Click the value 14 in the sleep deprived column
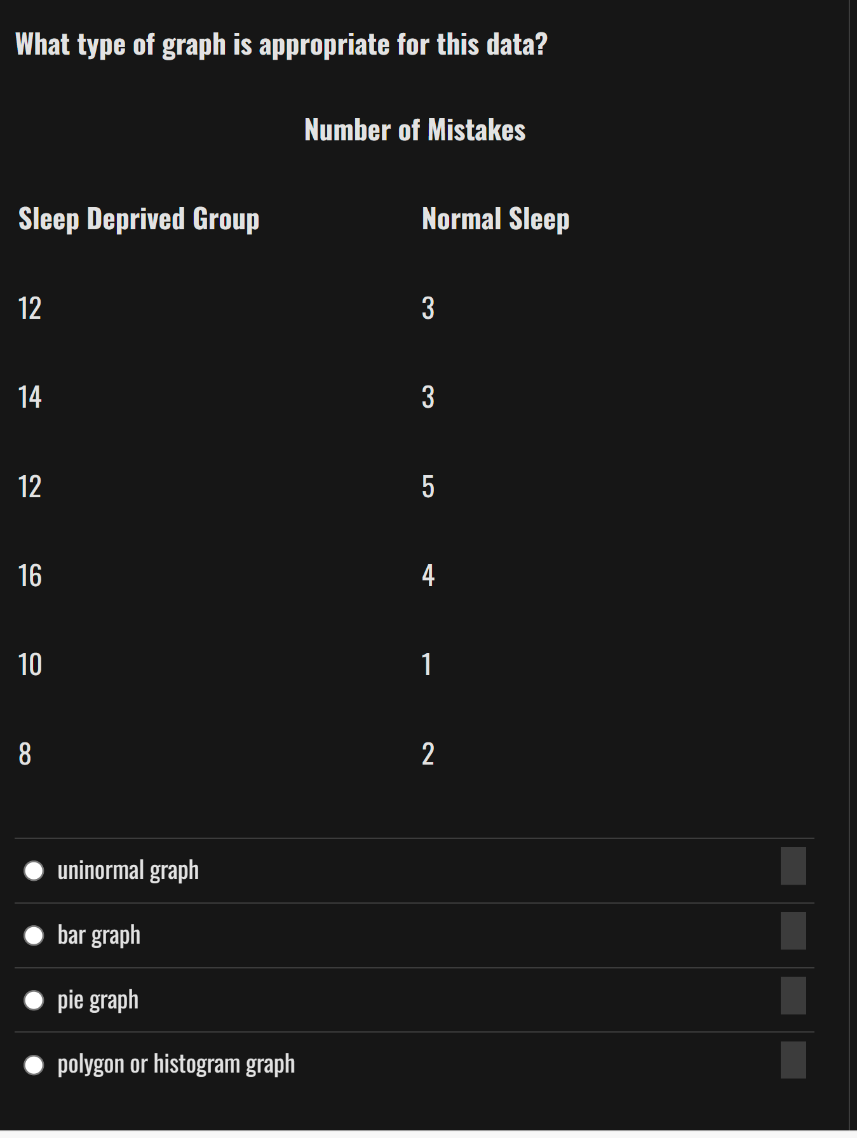Image resolution: width=857 pixels, height=1138 pixels. point(30,398)
